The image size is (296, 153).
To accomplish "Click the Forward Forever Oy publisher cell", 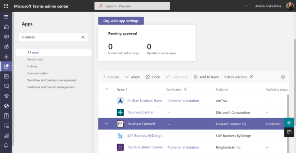I will pos(231,124).
